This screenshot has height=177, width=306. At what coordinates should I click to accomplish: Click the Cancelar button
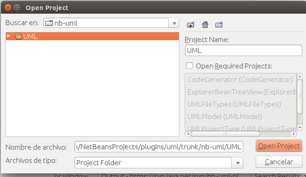pyautogui.click(x=279, y=162)
